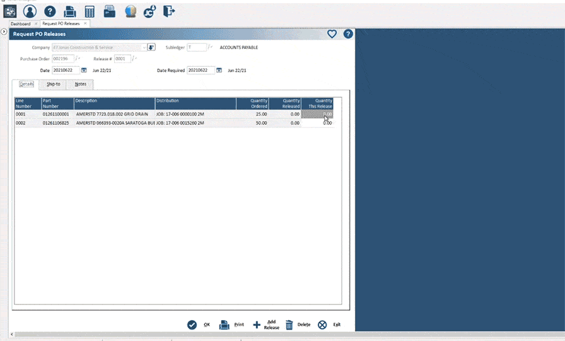The image size is (565, 341).
Task: Close the Dashboard tab
Action: (x=36, y=23)
